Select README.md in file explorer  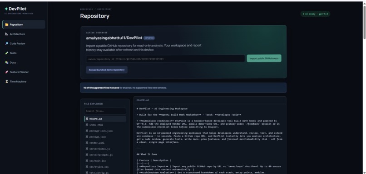tap(105, 119)
